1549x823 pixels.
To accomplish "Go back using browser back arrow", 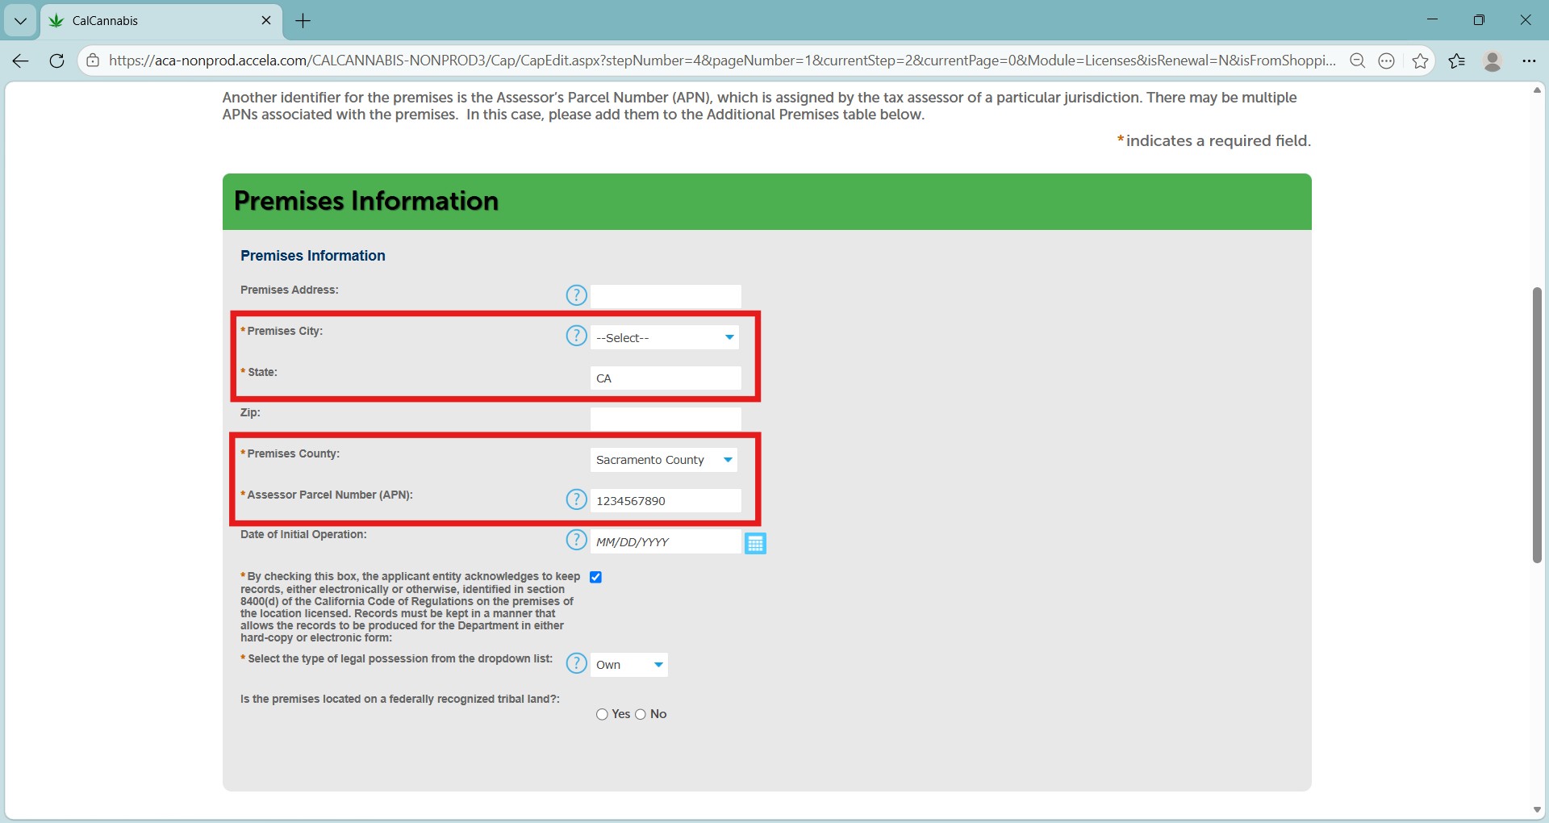I will click(21, 61).
